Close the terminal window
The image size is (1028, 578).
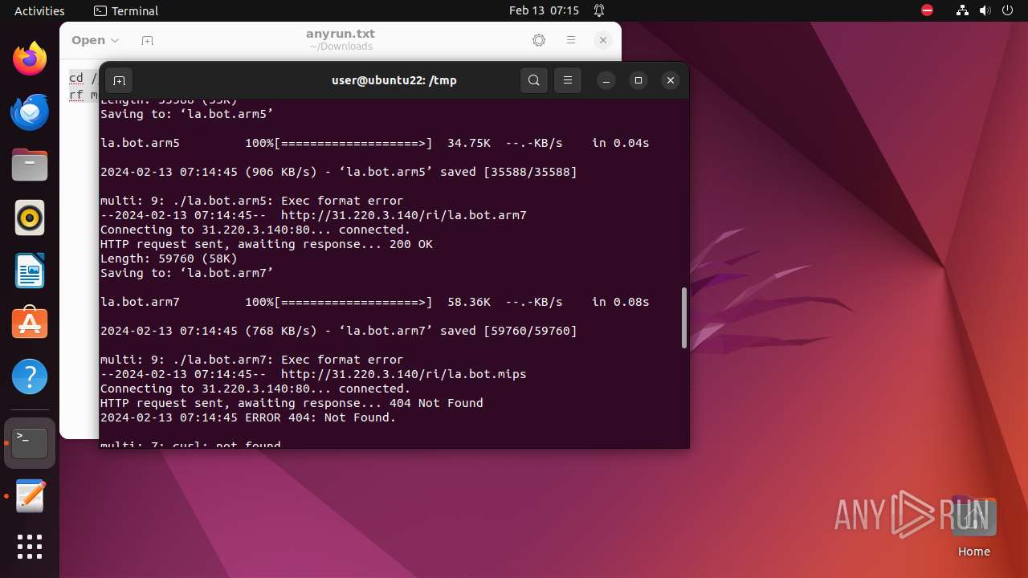[x=671, y=80]
